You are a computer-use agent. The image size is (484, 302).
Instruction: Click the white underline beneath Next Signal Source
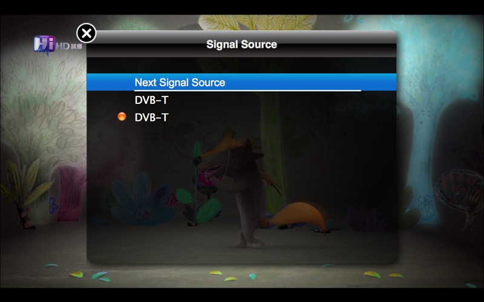point(247,91)
